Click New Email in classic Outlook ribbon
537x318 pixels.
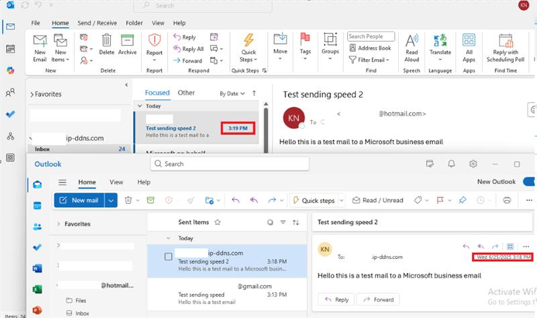tap(40, 48)
